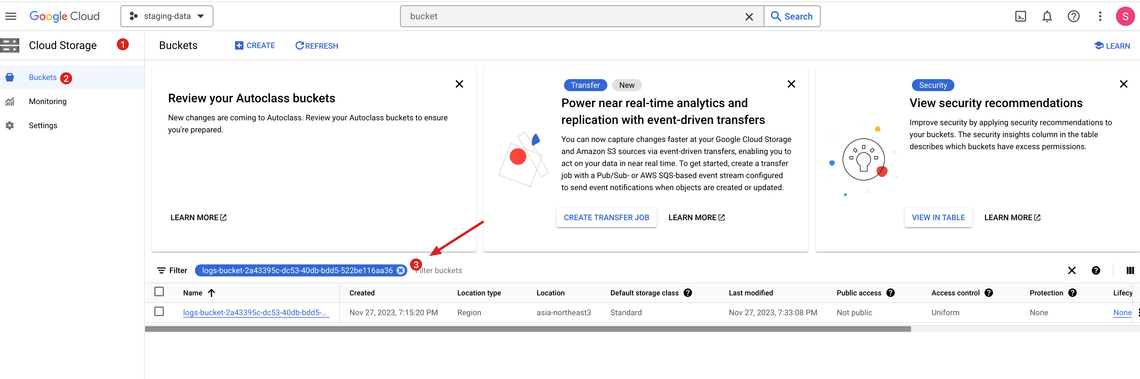The height and width of the screenshot is (379, 1140).
Task: Click the REFRESH button
Action: coord(317,45)
